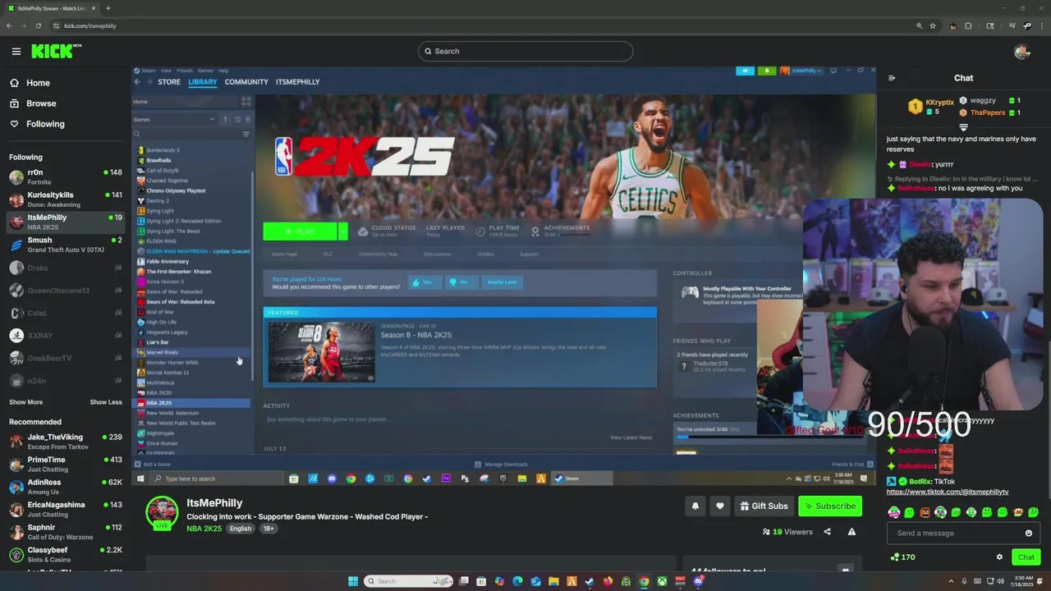
Task: Click the green PLAY button in Steam
Action: tap(301, 231)
